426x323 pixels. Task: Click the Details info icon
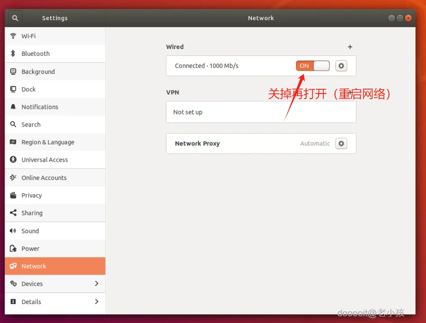[13, 301]
